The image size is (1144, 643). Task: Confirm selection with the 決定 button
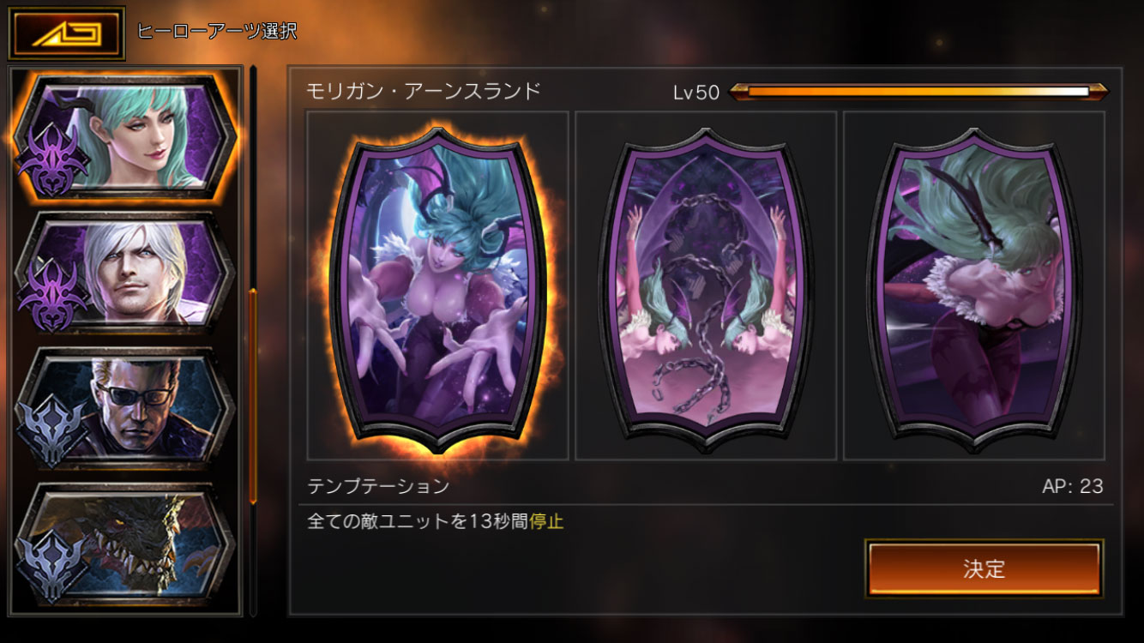[x=984, y=569]
